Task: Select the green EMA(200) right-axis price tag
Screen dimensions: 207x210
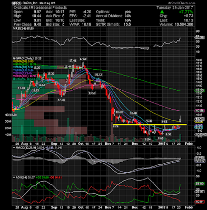Action: point(200,90)
